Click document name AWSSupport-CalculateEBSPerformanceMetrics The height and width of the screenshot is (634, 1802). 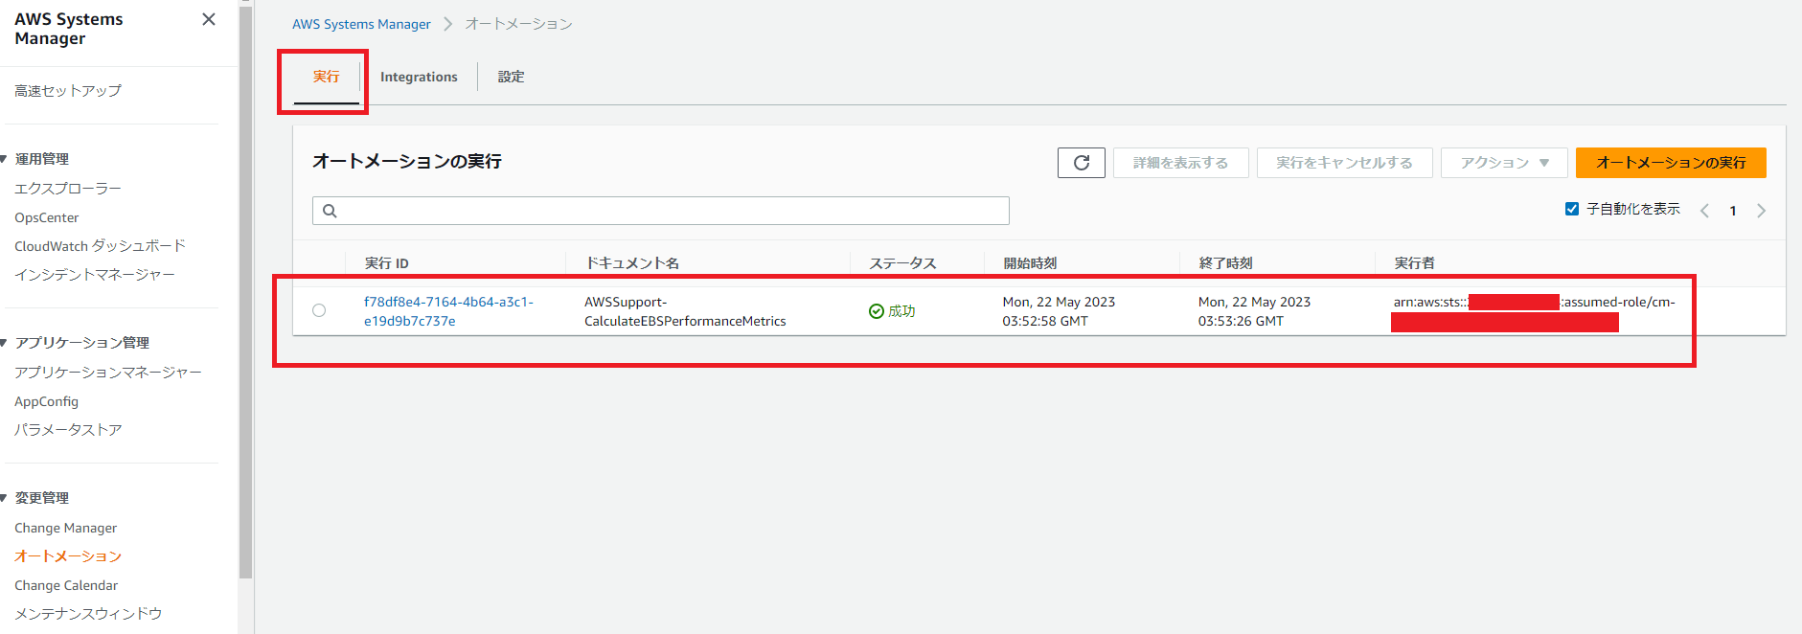(685, 311)
